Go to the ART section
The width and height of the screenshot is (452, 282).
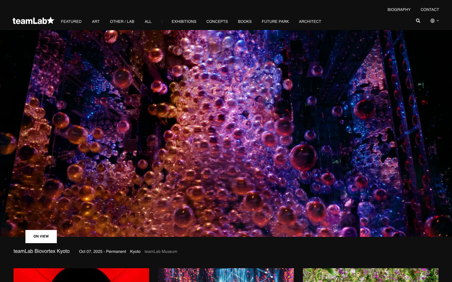click(96, 22)
